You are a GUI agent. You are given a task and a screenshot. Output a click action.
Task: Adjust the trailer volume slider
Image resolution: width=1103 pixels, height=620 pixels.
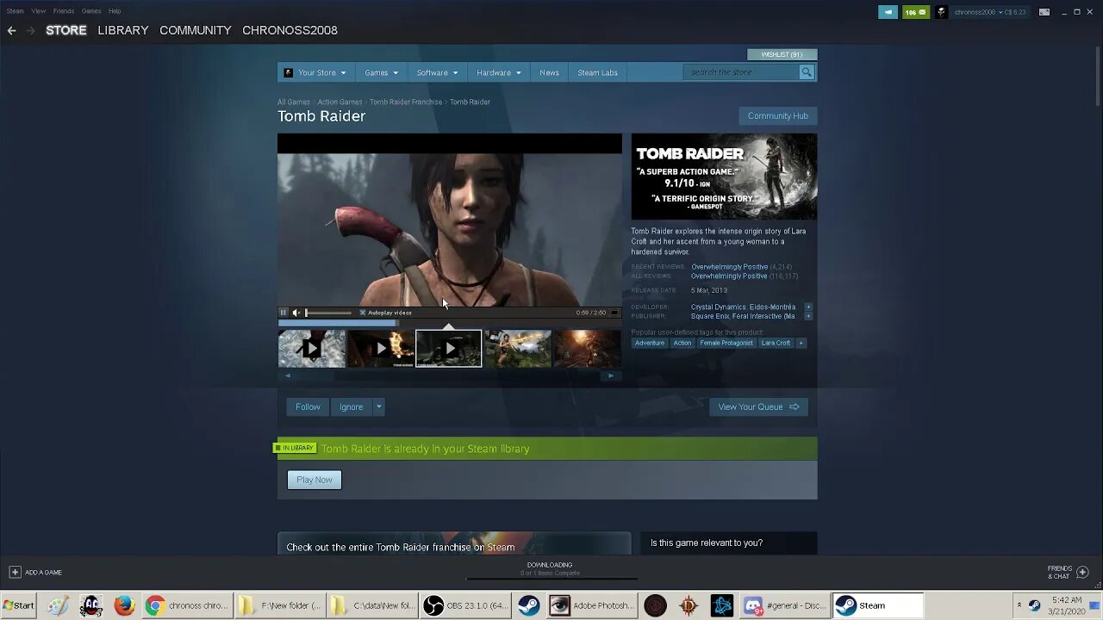pos(328,313)
